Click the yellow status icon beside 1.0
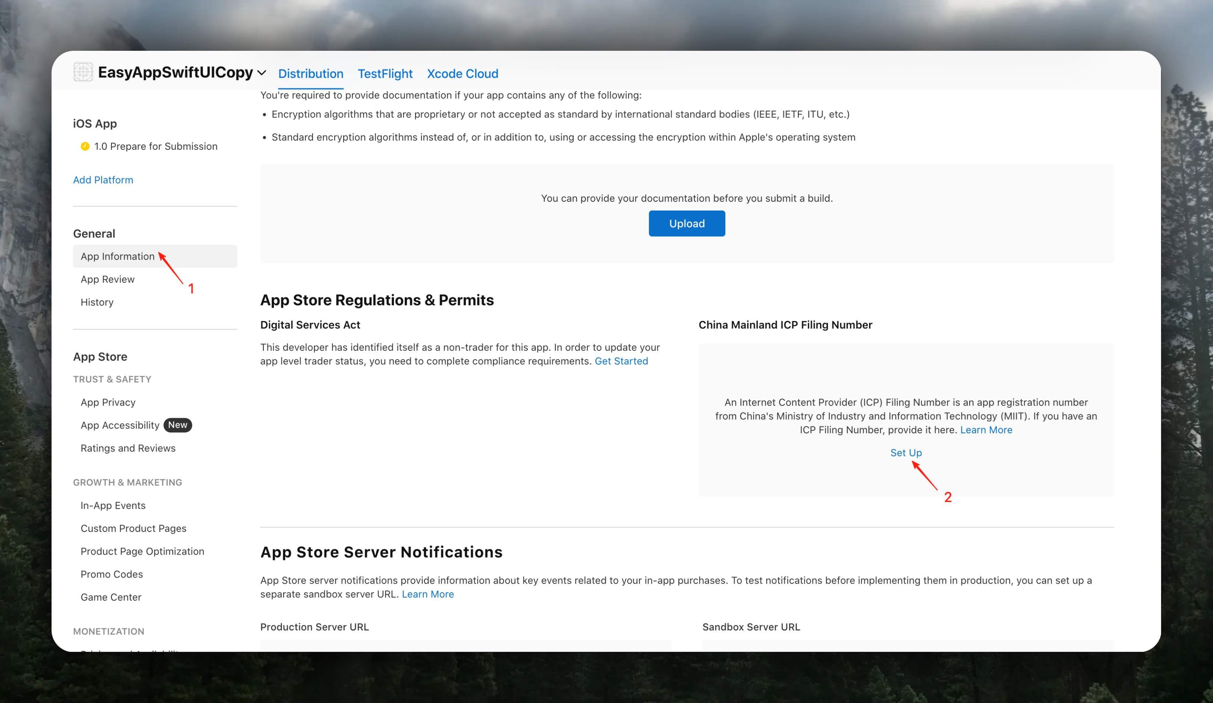This screenshot has height=703, width=1213. coord(85,146)
